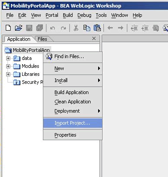Click the Open folder toolbar icon
This screenshot has width=168, height=177.
pos(19,28)
